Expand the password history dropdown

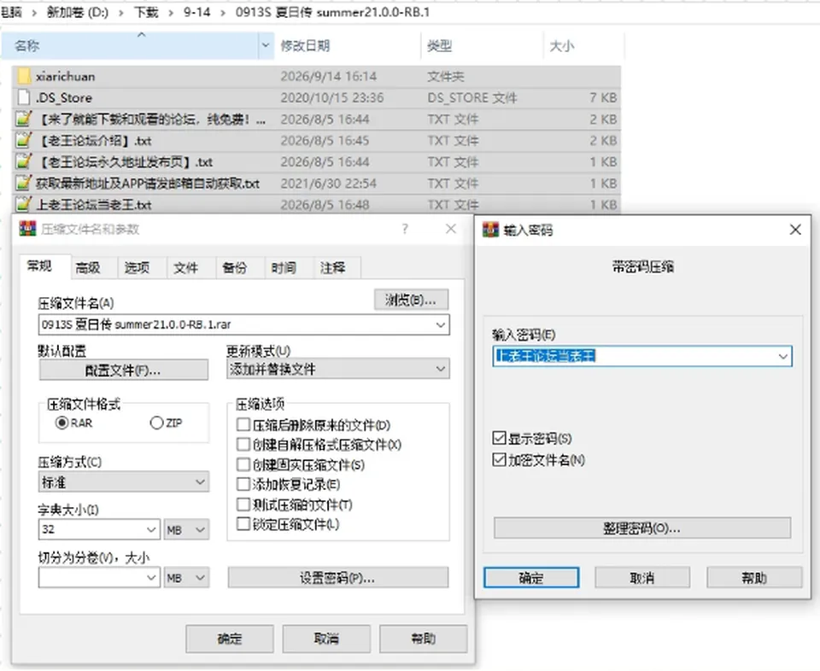coord(783,356)
